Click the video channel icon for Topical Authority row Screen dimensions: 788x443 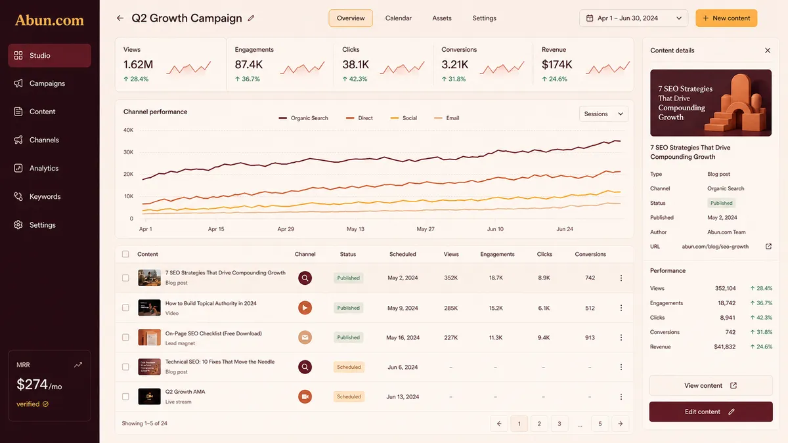click(x=305, y=307)
